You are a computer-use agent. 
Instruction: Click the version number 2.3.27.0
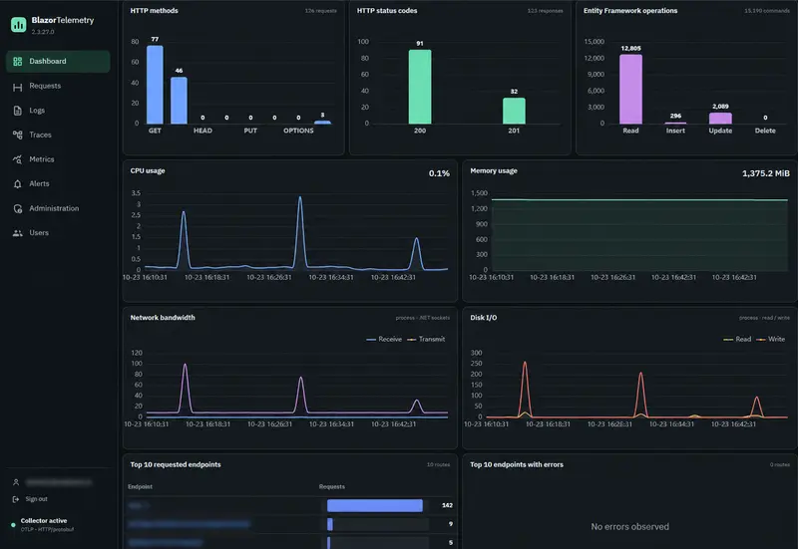pyautogui.click(x=43, y=32)
